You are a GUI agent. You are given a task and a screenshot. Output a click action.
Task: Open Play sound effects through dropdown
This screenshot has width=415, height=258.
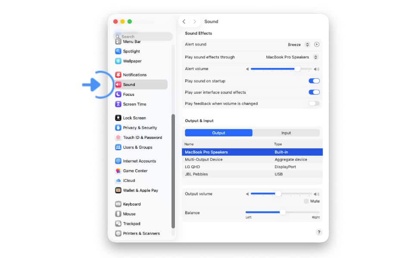[315, 57]
